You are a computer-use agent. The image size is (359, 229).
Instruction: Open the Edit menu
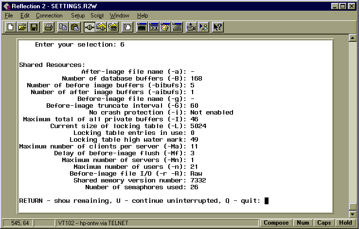(x=25, y=16)
